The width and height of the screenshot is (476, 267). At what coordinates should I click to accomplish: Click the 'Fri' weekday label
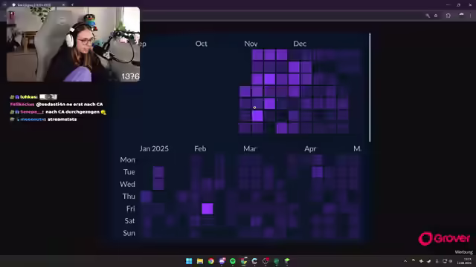pos(131,208)
